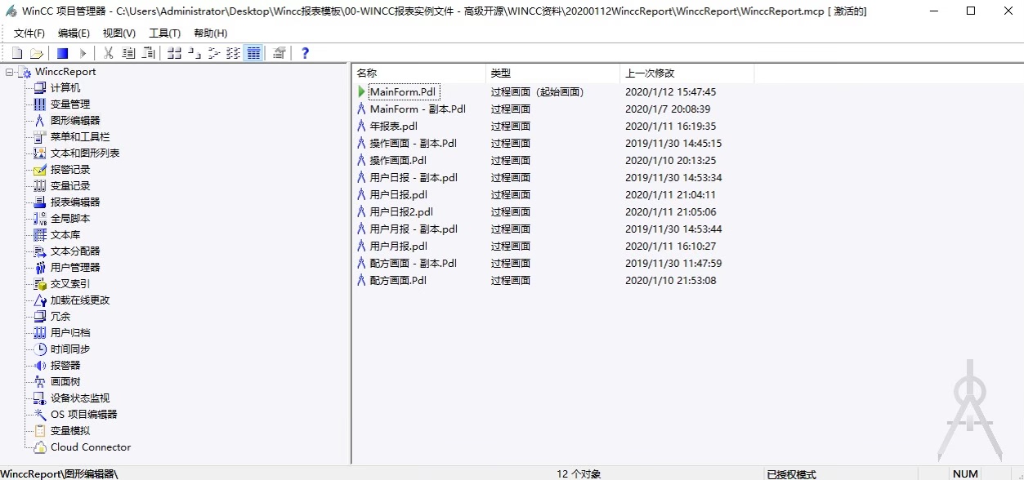The height and width of the screenshot is (480, 1024).
Task: Select Cloud Connector tree node
Action: [x=91, y=447]
